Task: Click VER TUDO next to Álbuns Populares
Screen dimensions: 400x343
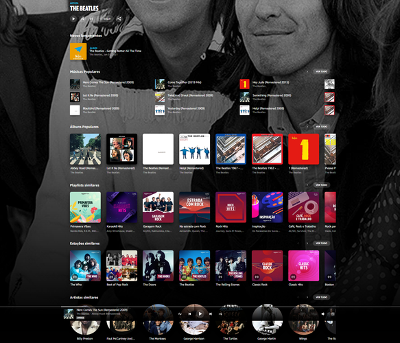Action: click(x=321, y=126)
